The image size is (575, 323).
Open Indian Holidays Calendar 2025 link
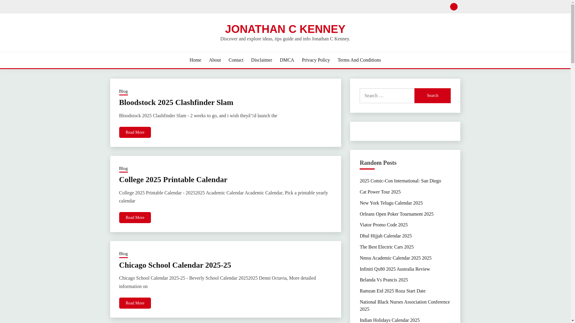(389, 320)
